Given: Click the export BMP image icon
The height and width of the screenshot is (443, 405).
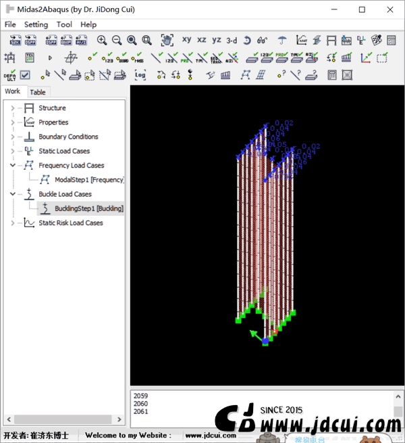Looking at the screenshot, I should [x=66, y=40].
